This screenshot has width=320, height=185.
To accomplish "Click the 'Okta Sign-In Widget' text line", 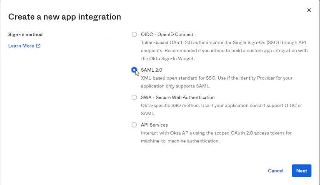I will click(168, 59).
